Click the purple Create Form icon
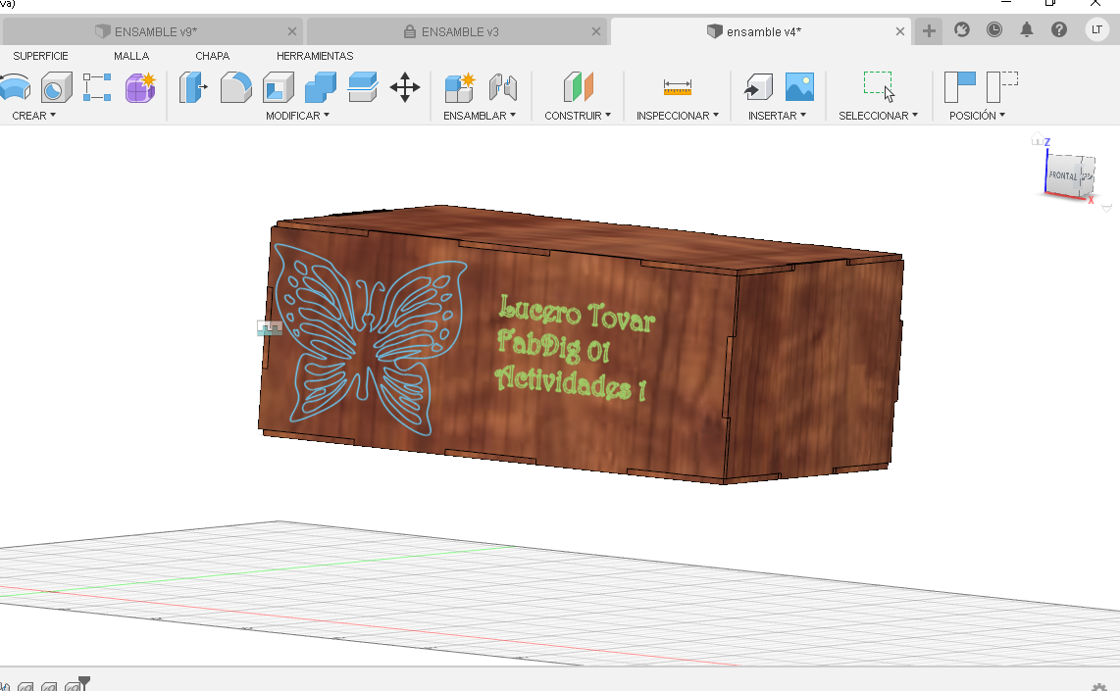The image size is (1120, 691). pos(140,88)
